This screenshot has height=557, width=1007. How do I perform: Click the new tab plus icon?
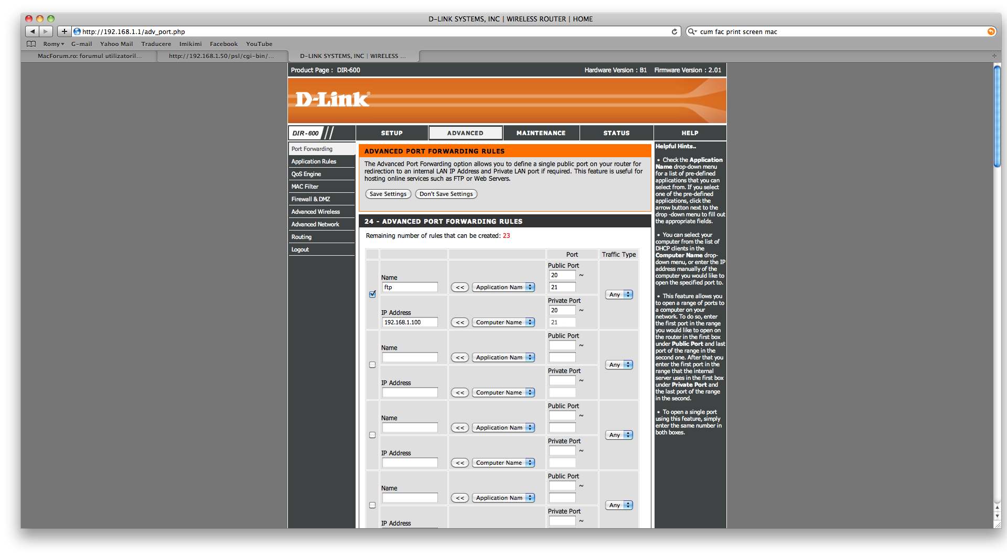tap(994, 56)
